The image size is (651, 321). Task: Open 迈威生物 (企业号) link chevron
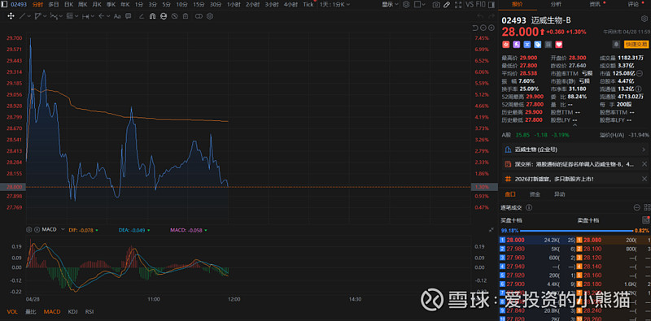(644, 150)
